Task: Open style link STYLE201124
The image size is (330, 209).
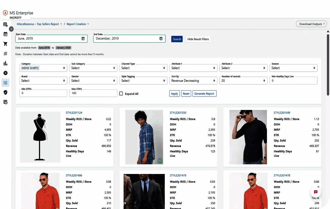Action: tap(74, 113)
